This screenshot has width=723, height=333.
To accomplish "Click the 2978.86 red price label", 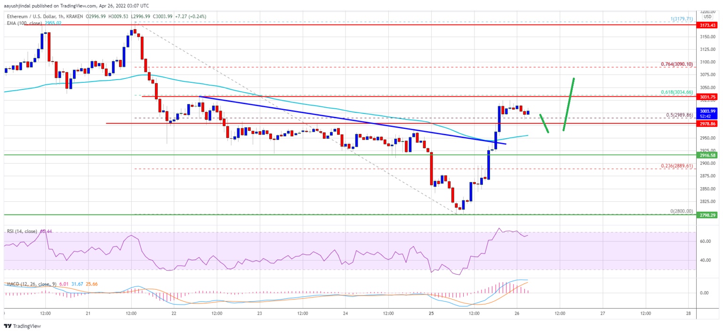I will (x=707, y=123).
